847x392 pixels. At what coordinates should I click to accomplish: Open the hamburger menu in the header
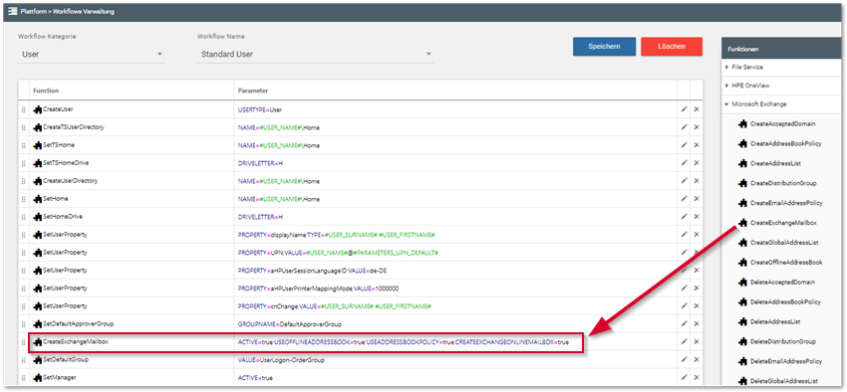click(x=13, y=11)
